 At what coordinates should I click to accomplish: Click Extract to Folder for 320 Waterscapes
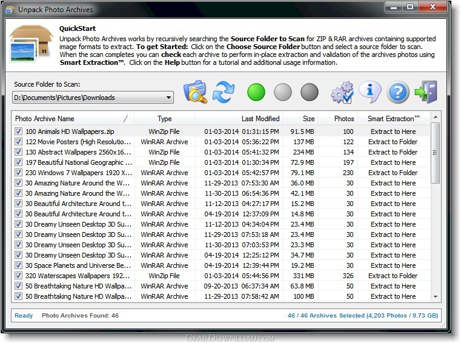point(393,276)
